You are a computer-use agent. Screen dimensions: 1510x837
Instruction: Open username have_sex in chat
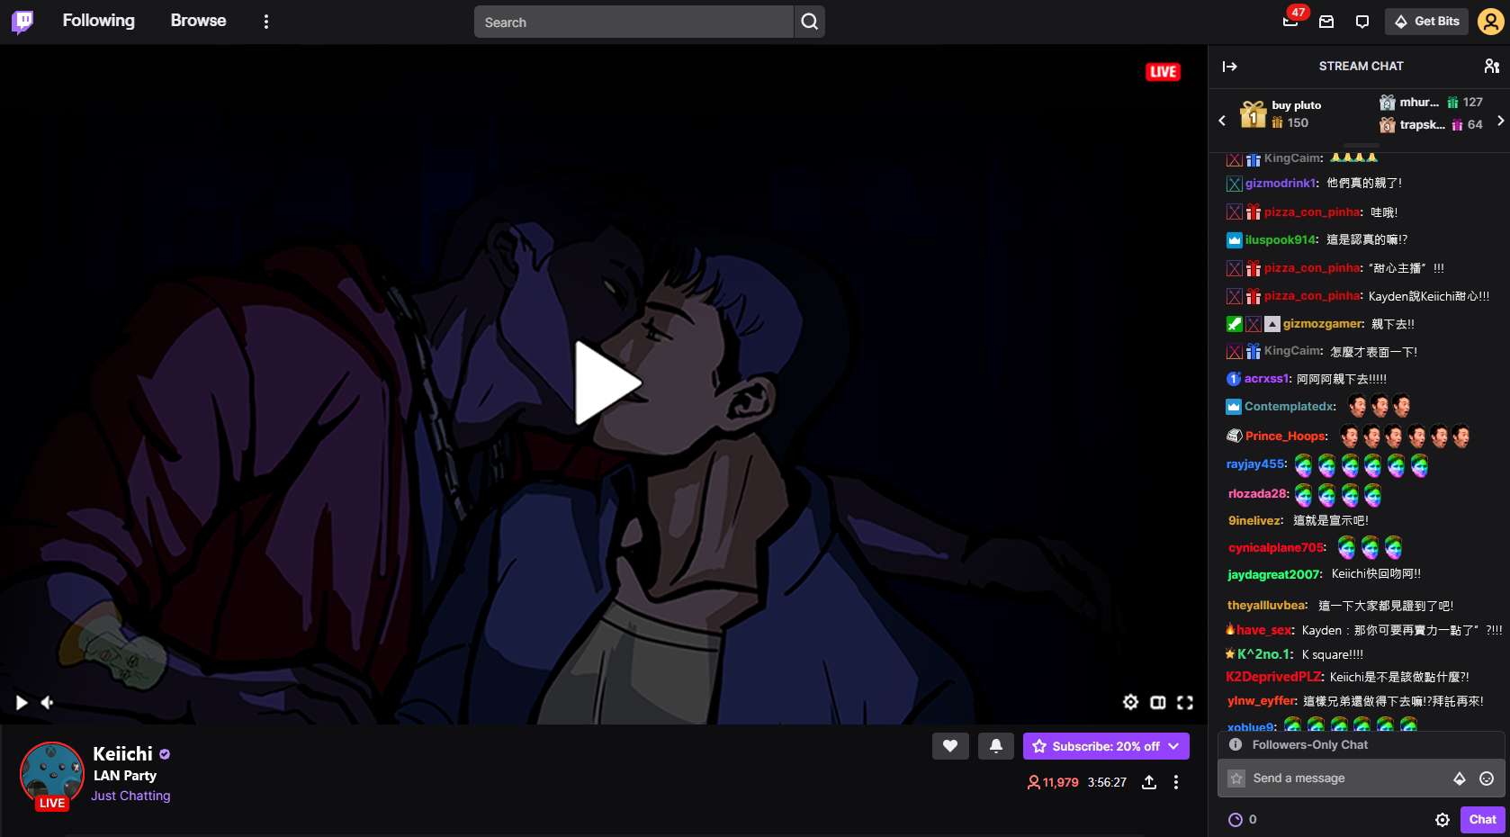point(1264,630)
